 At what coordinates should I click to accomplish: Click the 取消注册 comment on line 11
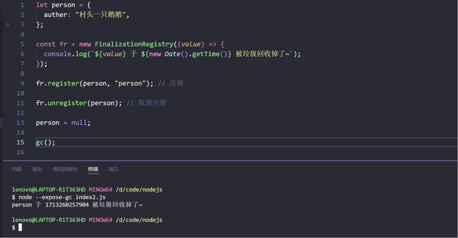pyautogui.click(x=152, y=103)
